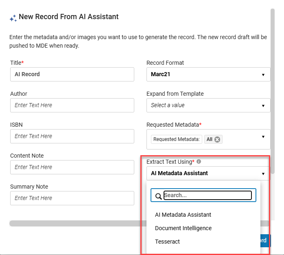Open the Requested Metadata dropdown arrow
Screen dimensions: 284x255
click(263, 137)
